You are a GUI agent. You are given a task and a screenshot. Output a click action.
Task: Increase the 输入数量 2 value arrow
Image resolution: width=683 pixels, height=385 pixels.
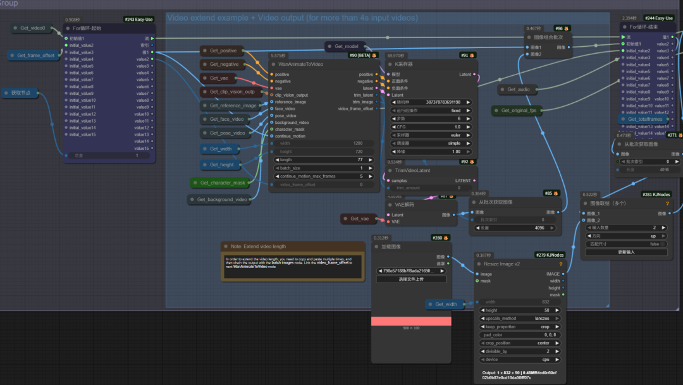pyautogui.click(x=663, y=228)
